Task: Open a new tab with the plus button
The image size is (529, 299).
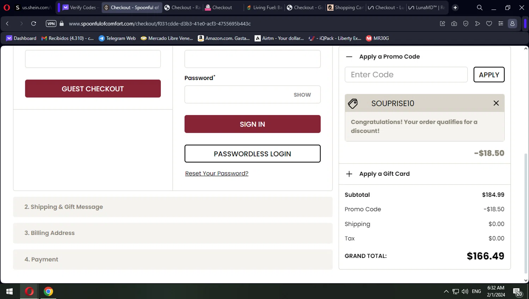Action: click(455, 7)
